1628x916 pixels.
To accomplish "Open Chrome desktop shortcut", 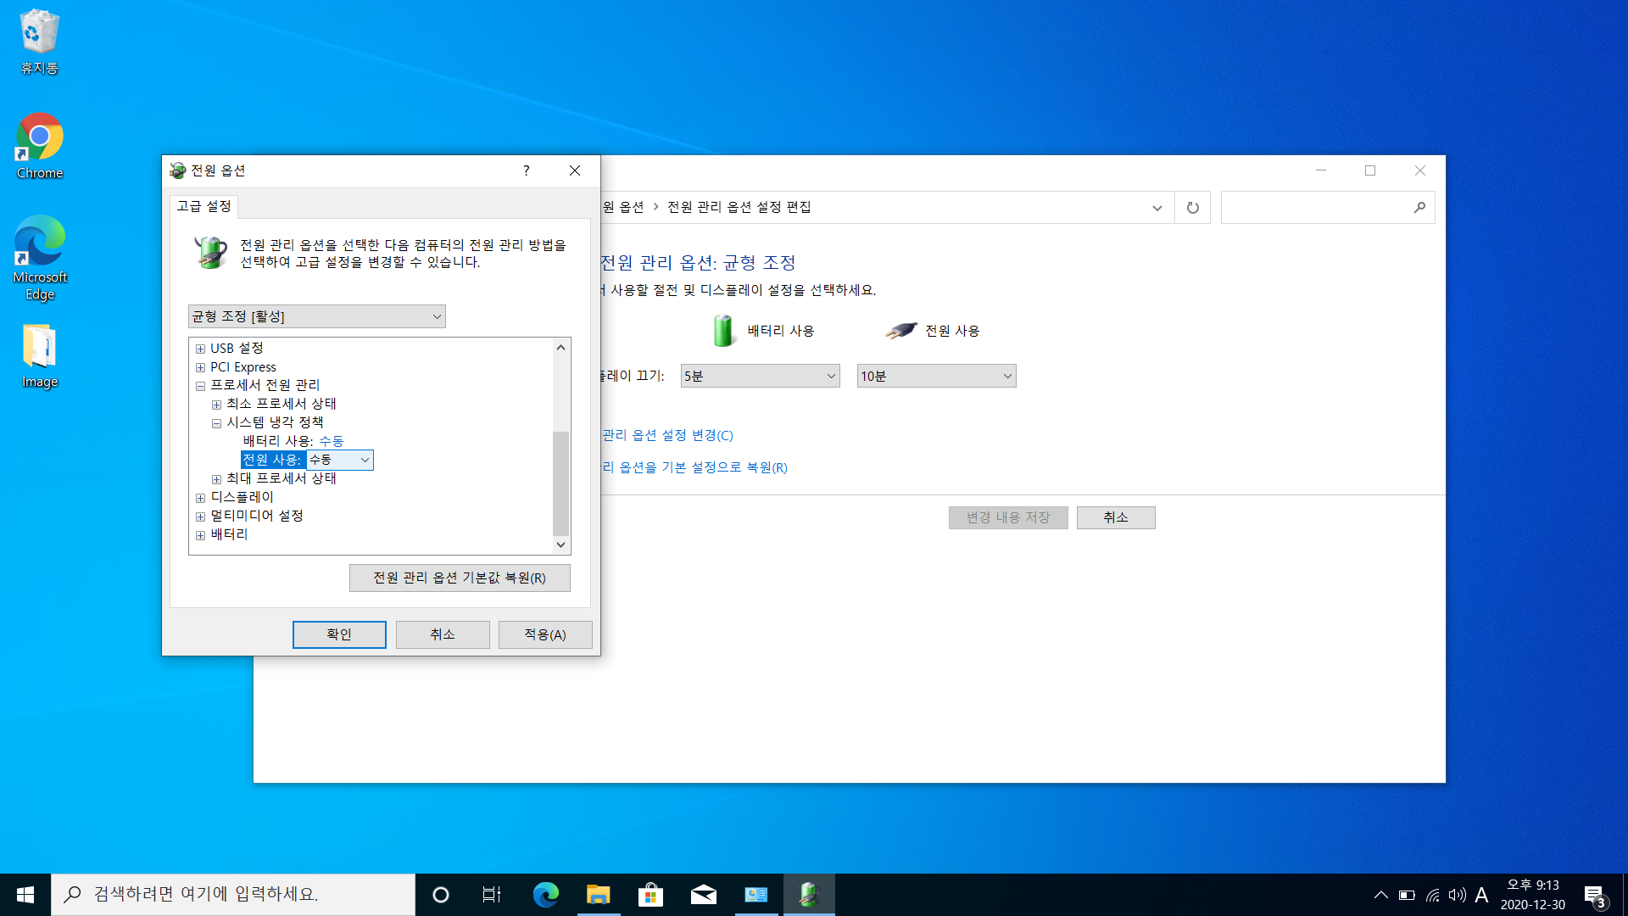I will 40,146.
